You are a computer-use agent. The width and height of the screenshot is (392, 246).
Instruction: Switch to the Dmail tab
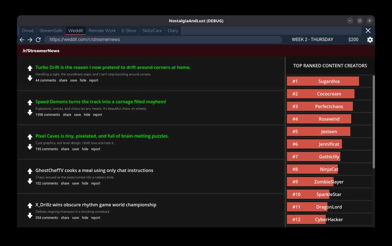click(x=28, y=30)
